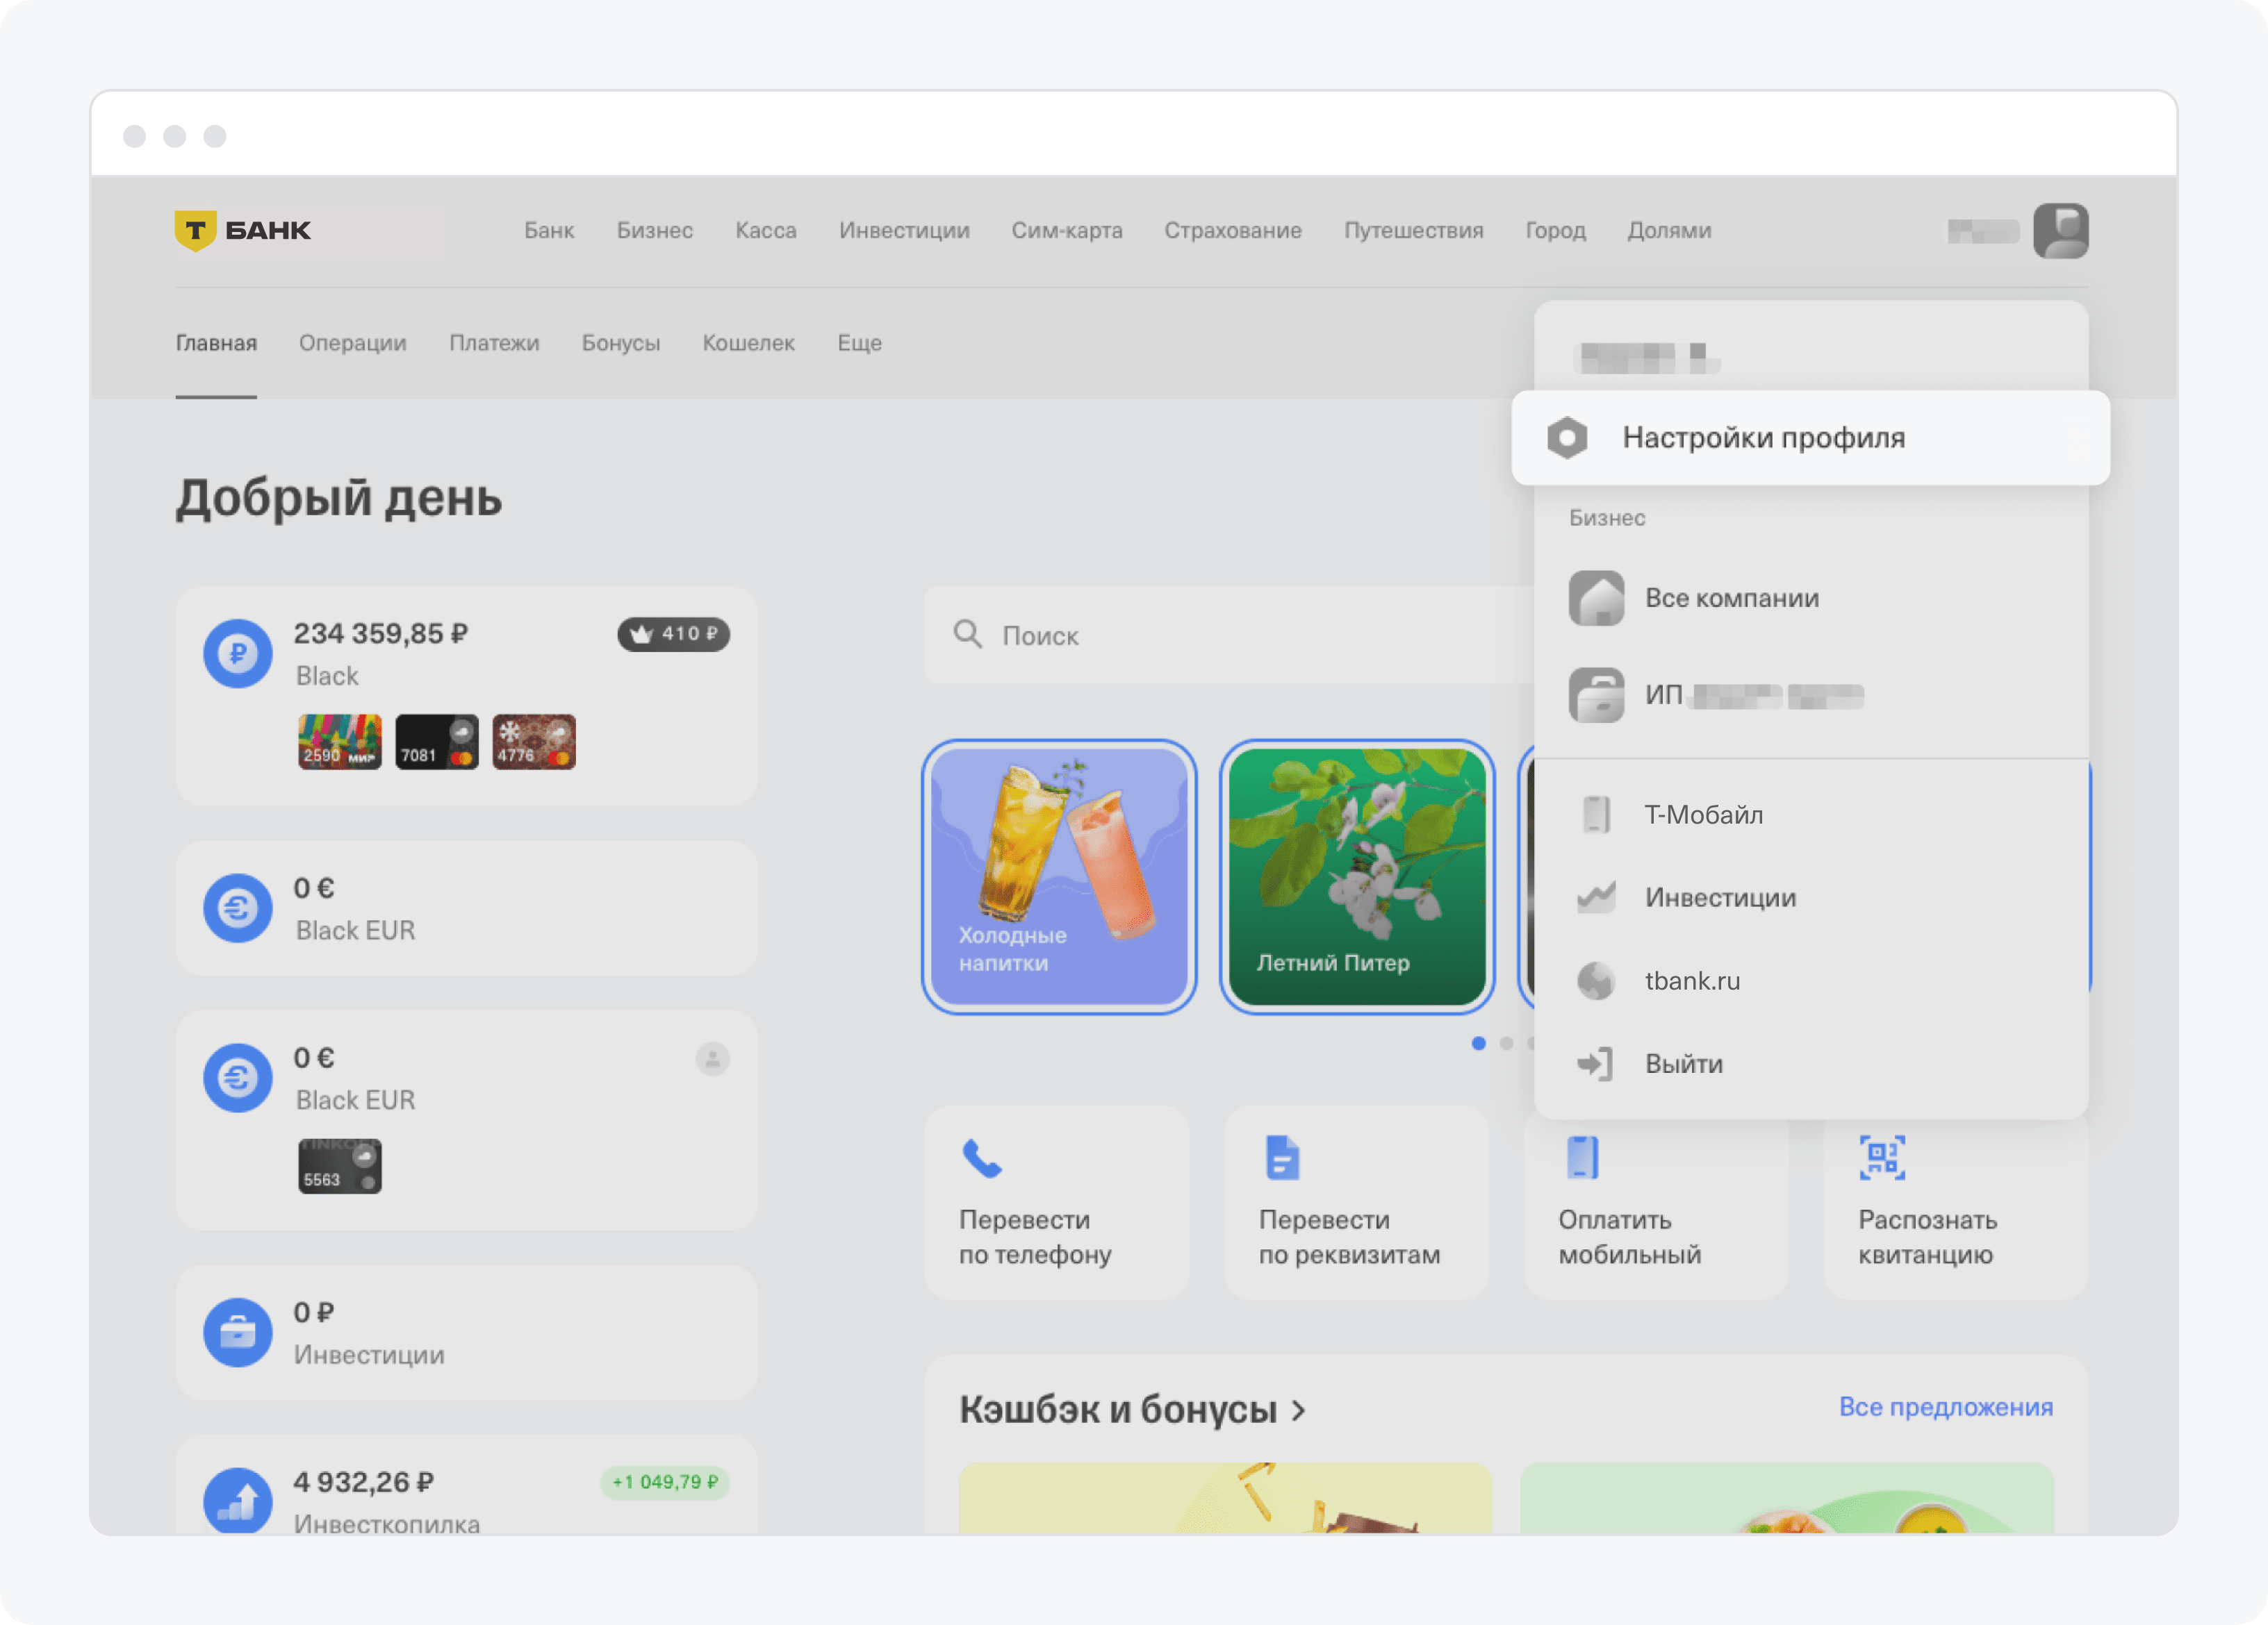Click the T-Mobile phone icon

(x=1596, y=815)
